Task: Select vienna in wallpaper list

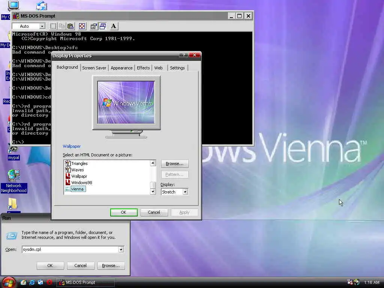Action: click(x=75, y=189)
